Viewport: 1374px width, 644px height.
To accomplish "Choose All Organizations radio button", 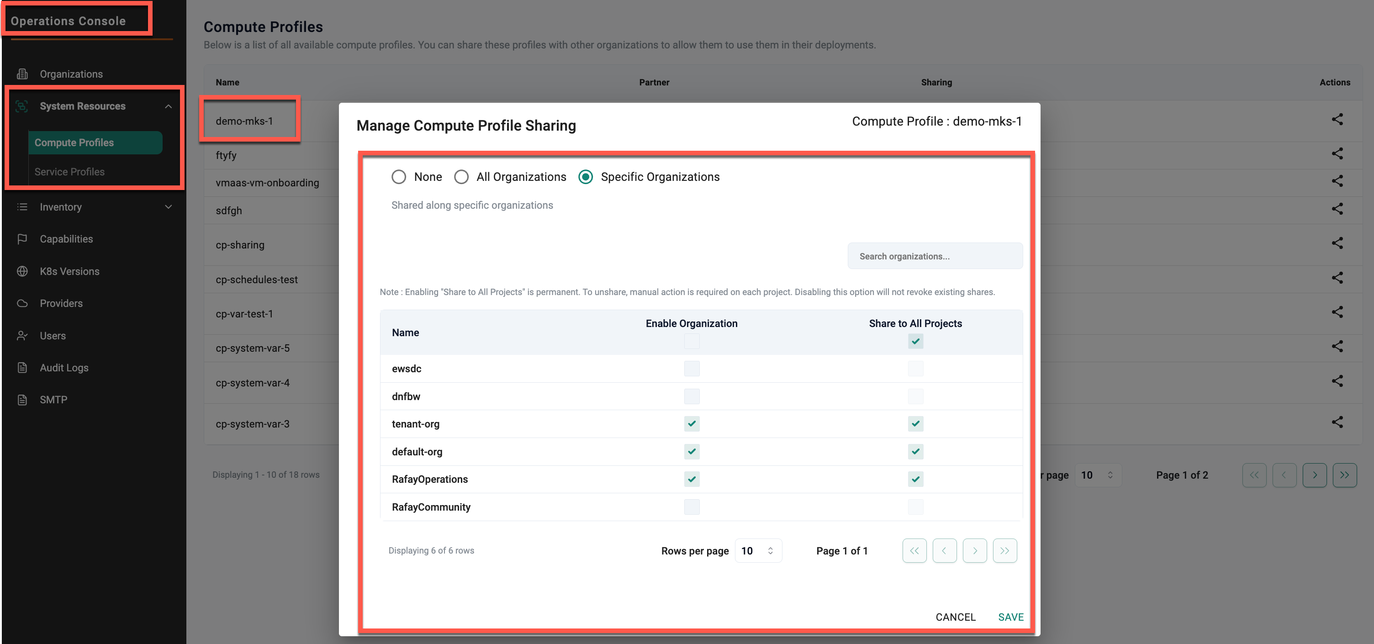I will [461, 177].
